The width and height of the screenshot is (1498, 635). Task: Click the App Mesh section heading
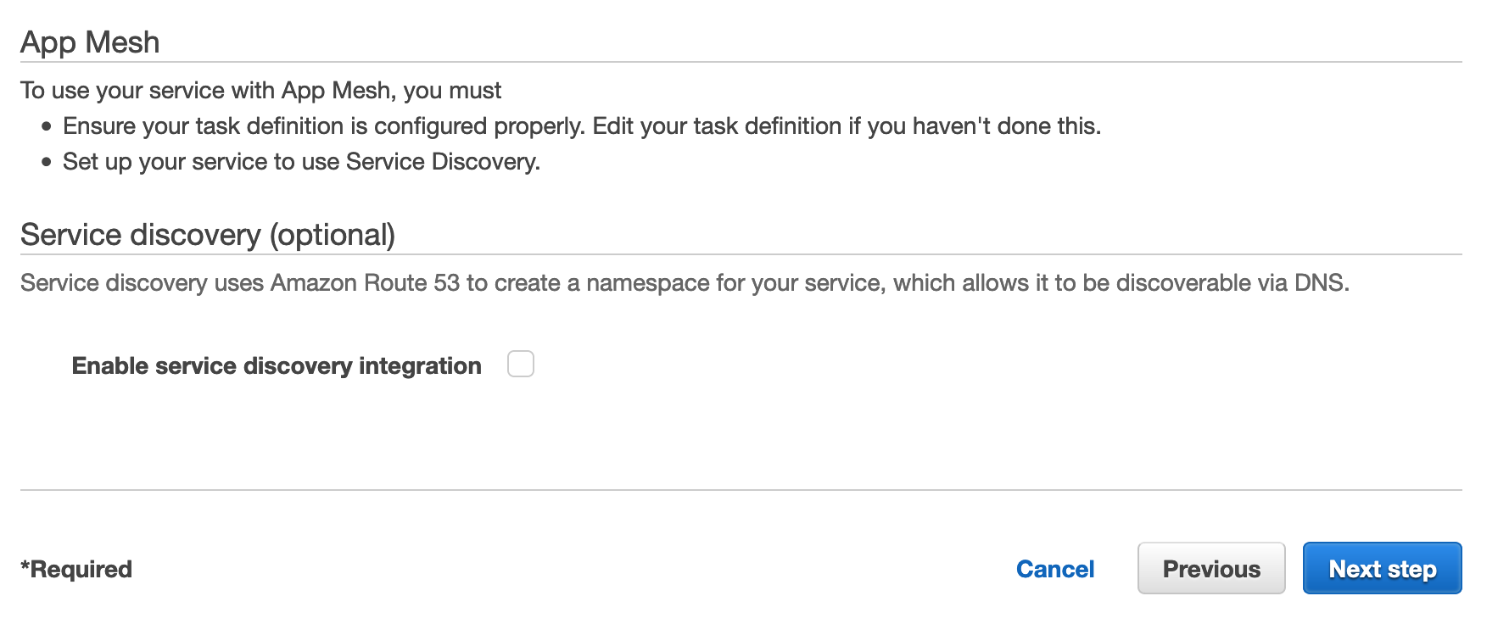[89, 41]
